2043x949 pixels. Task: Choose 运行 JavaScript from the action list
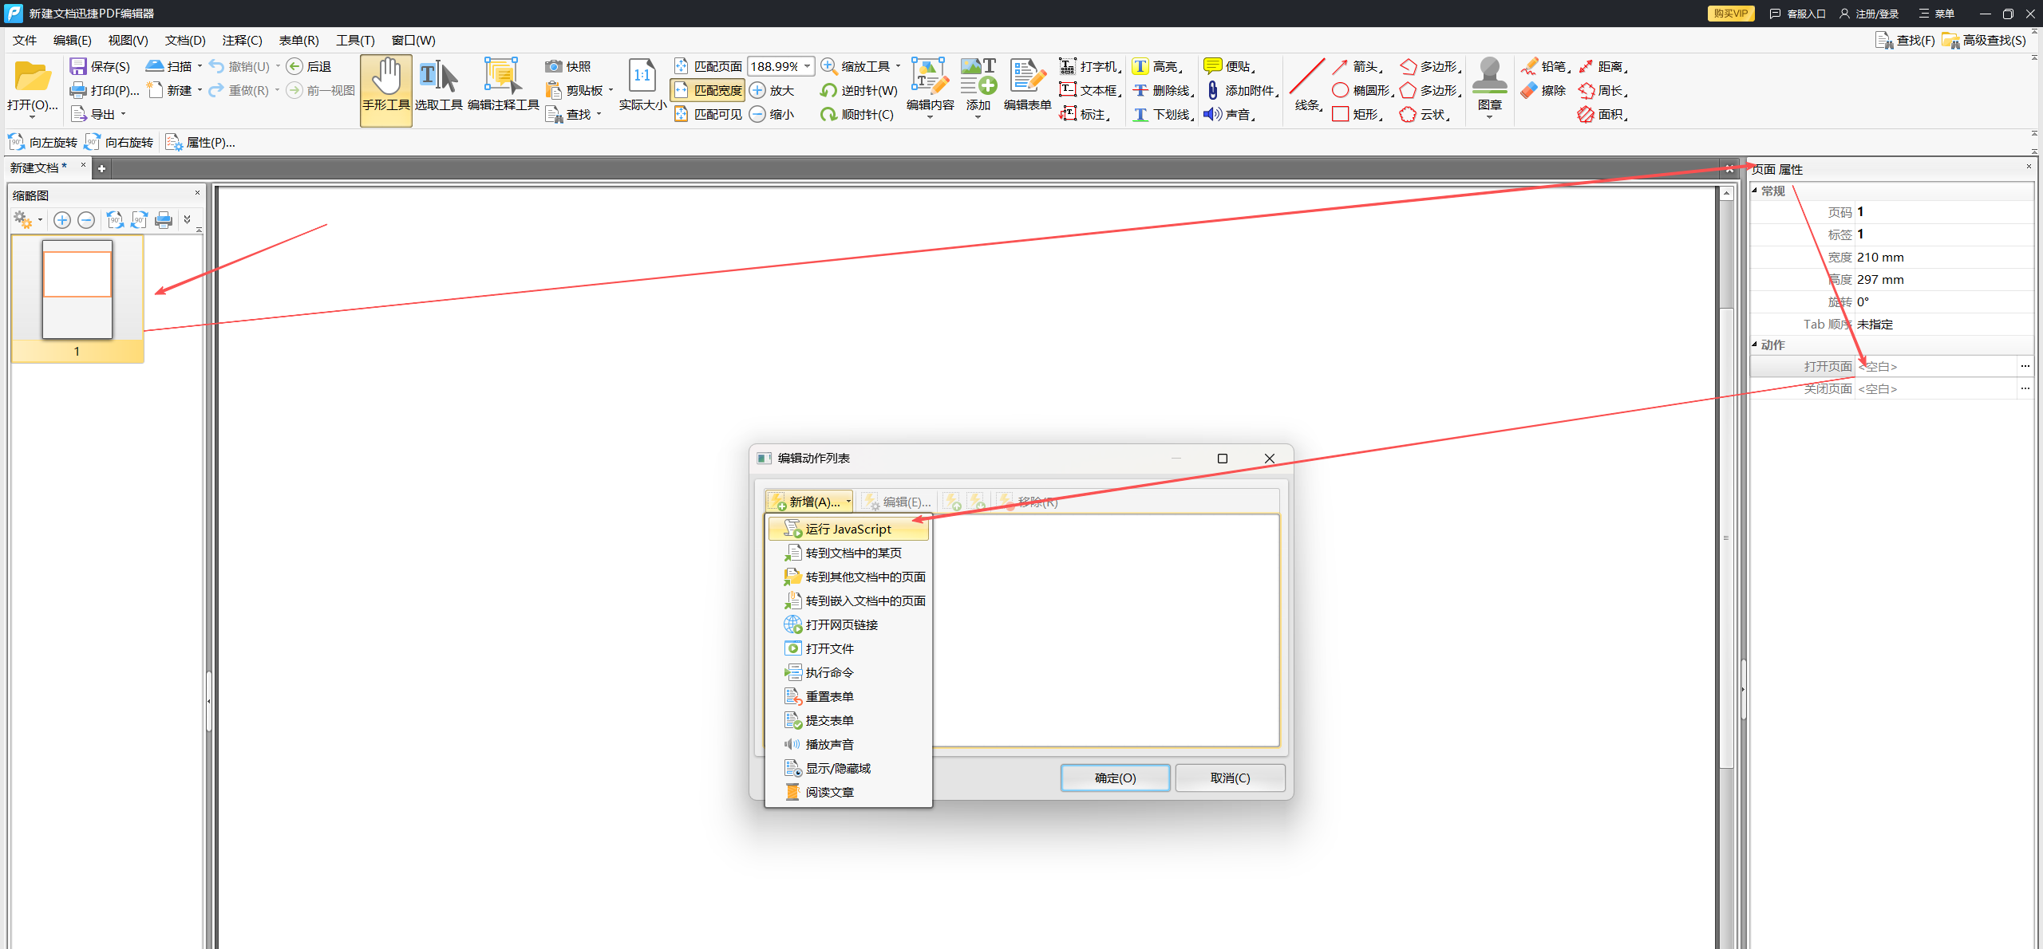pos(848,530)
